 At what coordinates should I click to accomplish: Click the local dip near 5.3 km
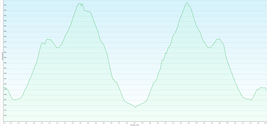(x=209, y=48)
